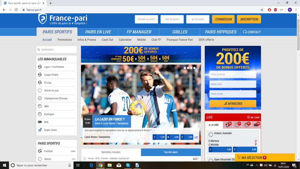Show the third carousel slide dot

click(x=191, y=68)
